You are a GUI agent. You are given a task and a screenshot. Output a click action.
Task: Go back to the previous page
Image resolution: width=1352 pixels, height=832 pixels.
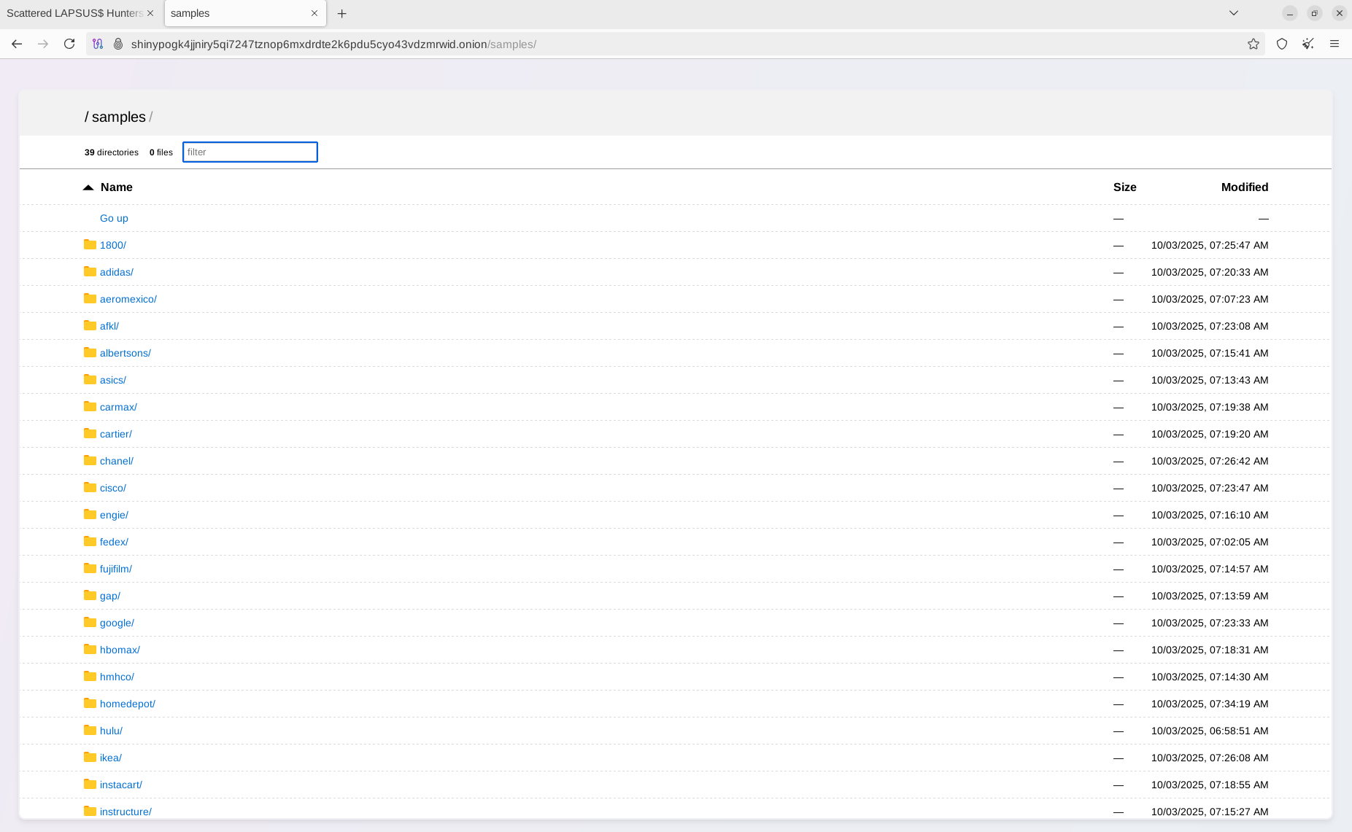(17, 44)
